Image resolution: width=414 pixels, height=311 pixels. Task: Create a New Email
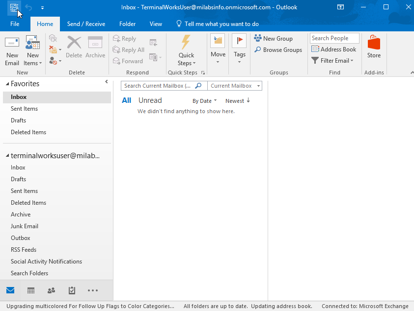click(x=12, y=51)
